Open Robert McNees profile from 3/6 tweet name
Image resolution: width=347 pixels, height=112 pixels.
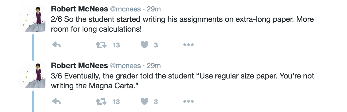[x=79, y=66]
